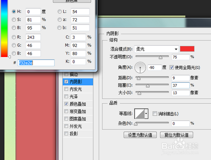This screenshot has height=160, width=211.
Task: Toggle the 渐变叠加 gradient overlay checkbox
Action: point(66,111)
